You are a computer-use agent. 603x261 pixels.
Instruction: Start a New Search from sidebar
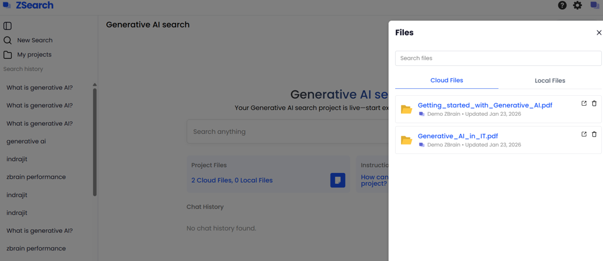pyautogui.click(x=34, y=41)
